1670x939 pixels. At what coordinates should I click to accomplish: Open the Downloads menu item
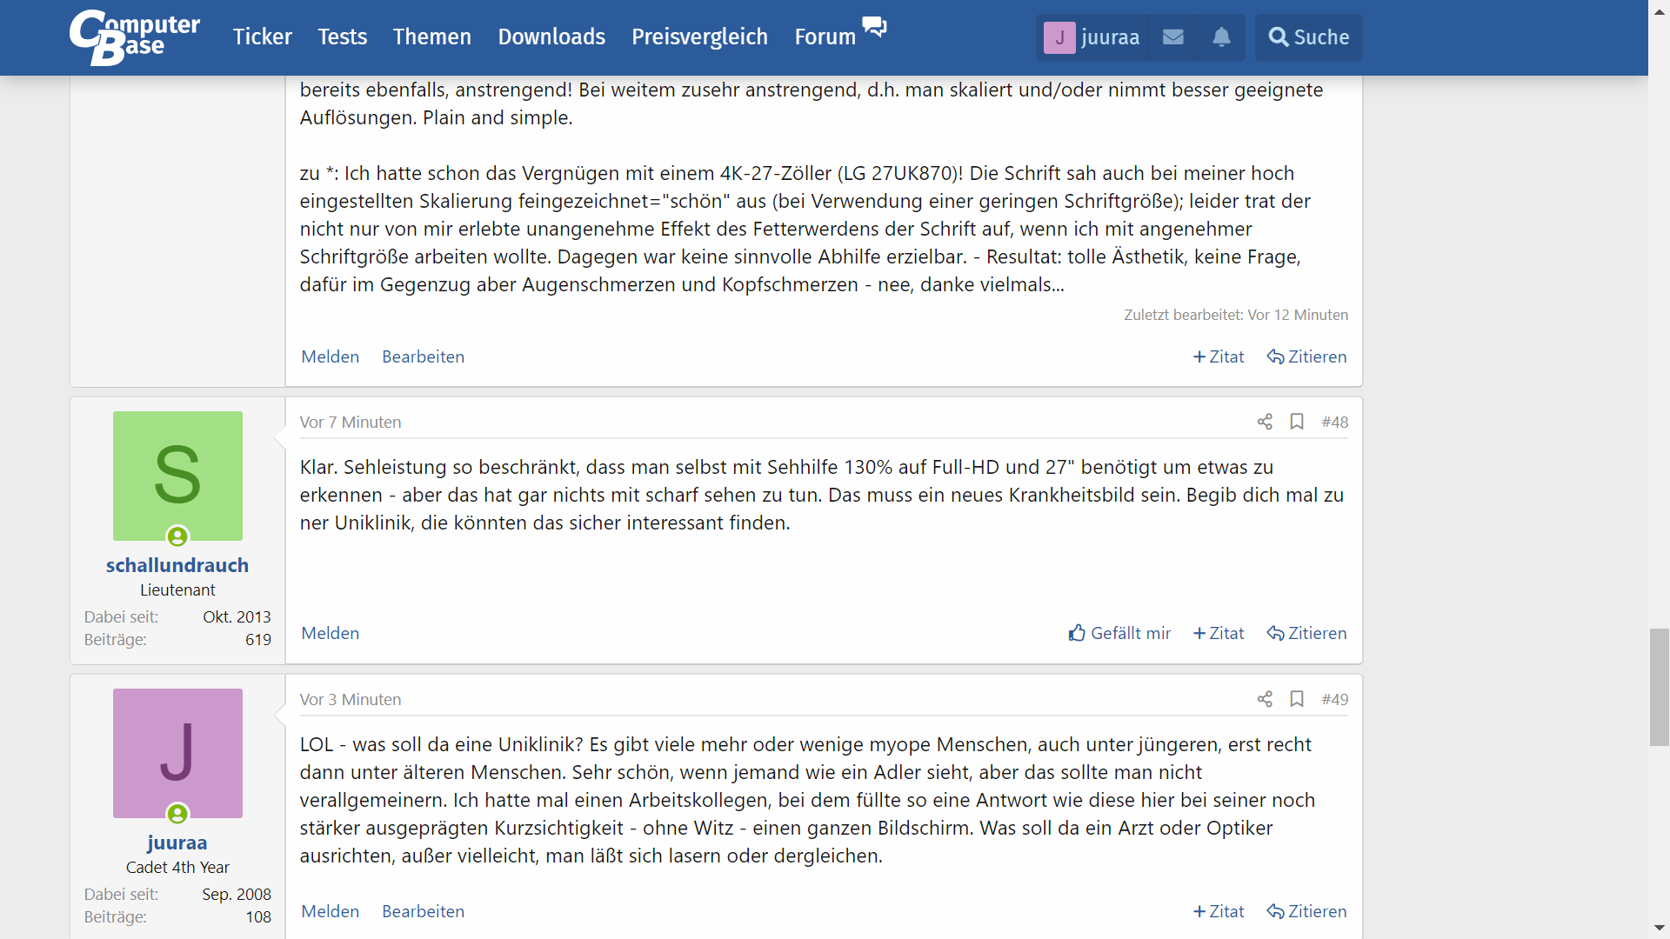pyautogui.click(x=551, y=37)
